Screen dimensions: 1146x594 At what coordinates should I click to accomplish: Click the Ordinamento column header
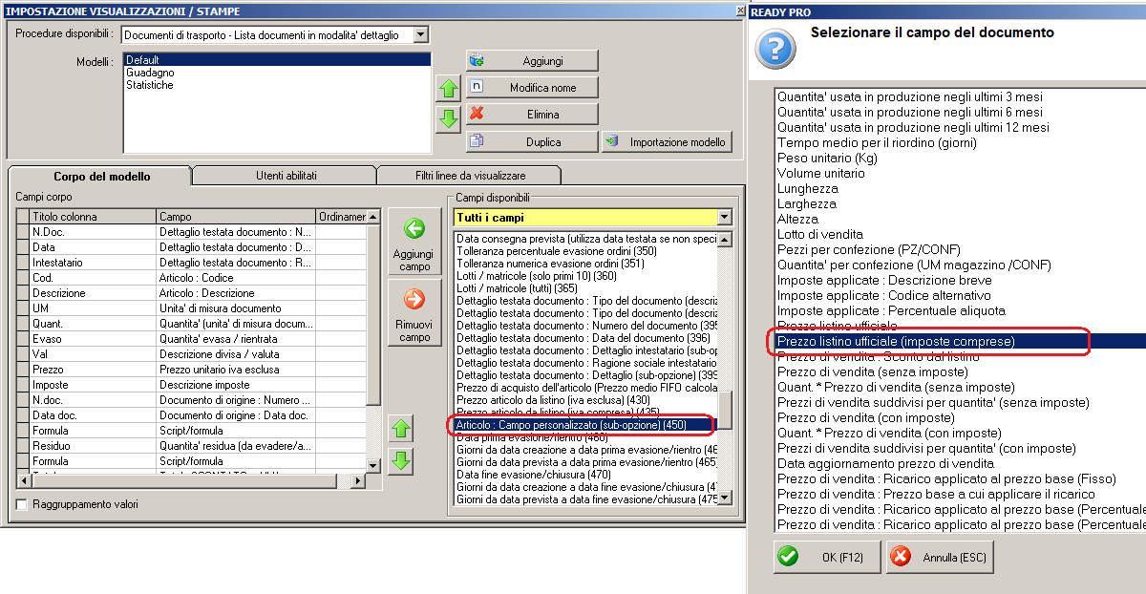click(341, 217)
